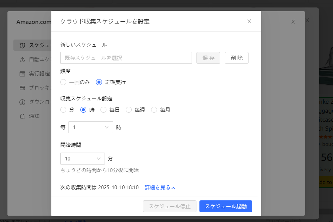Click the ブロック browser icon in sidebar

coord(22,88)
